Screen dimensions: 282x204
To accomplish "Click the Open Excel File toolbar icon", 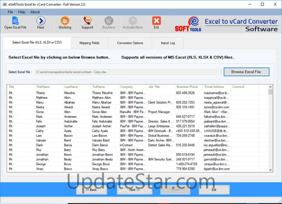I will click(x=15, y=21).
